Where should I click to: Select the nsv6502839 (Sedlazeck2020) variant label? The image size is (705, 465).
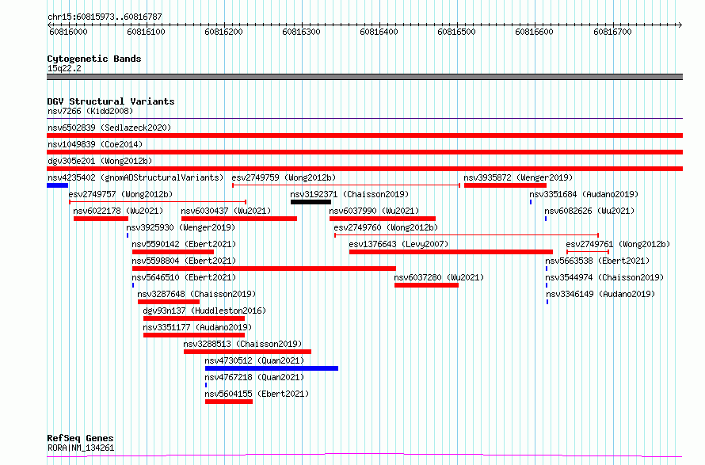click(x=109, y=128)
